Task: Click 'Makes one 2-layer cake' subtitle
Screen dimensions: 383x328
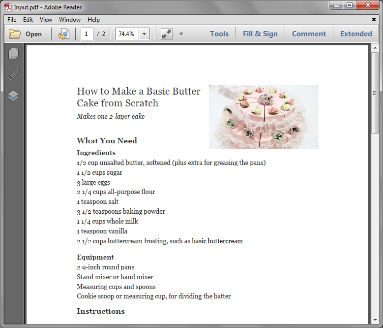Action: (x=111, y=116)
